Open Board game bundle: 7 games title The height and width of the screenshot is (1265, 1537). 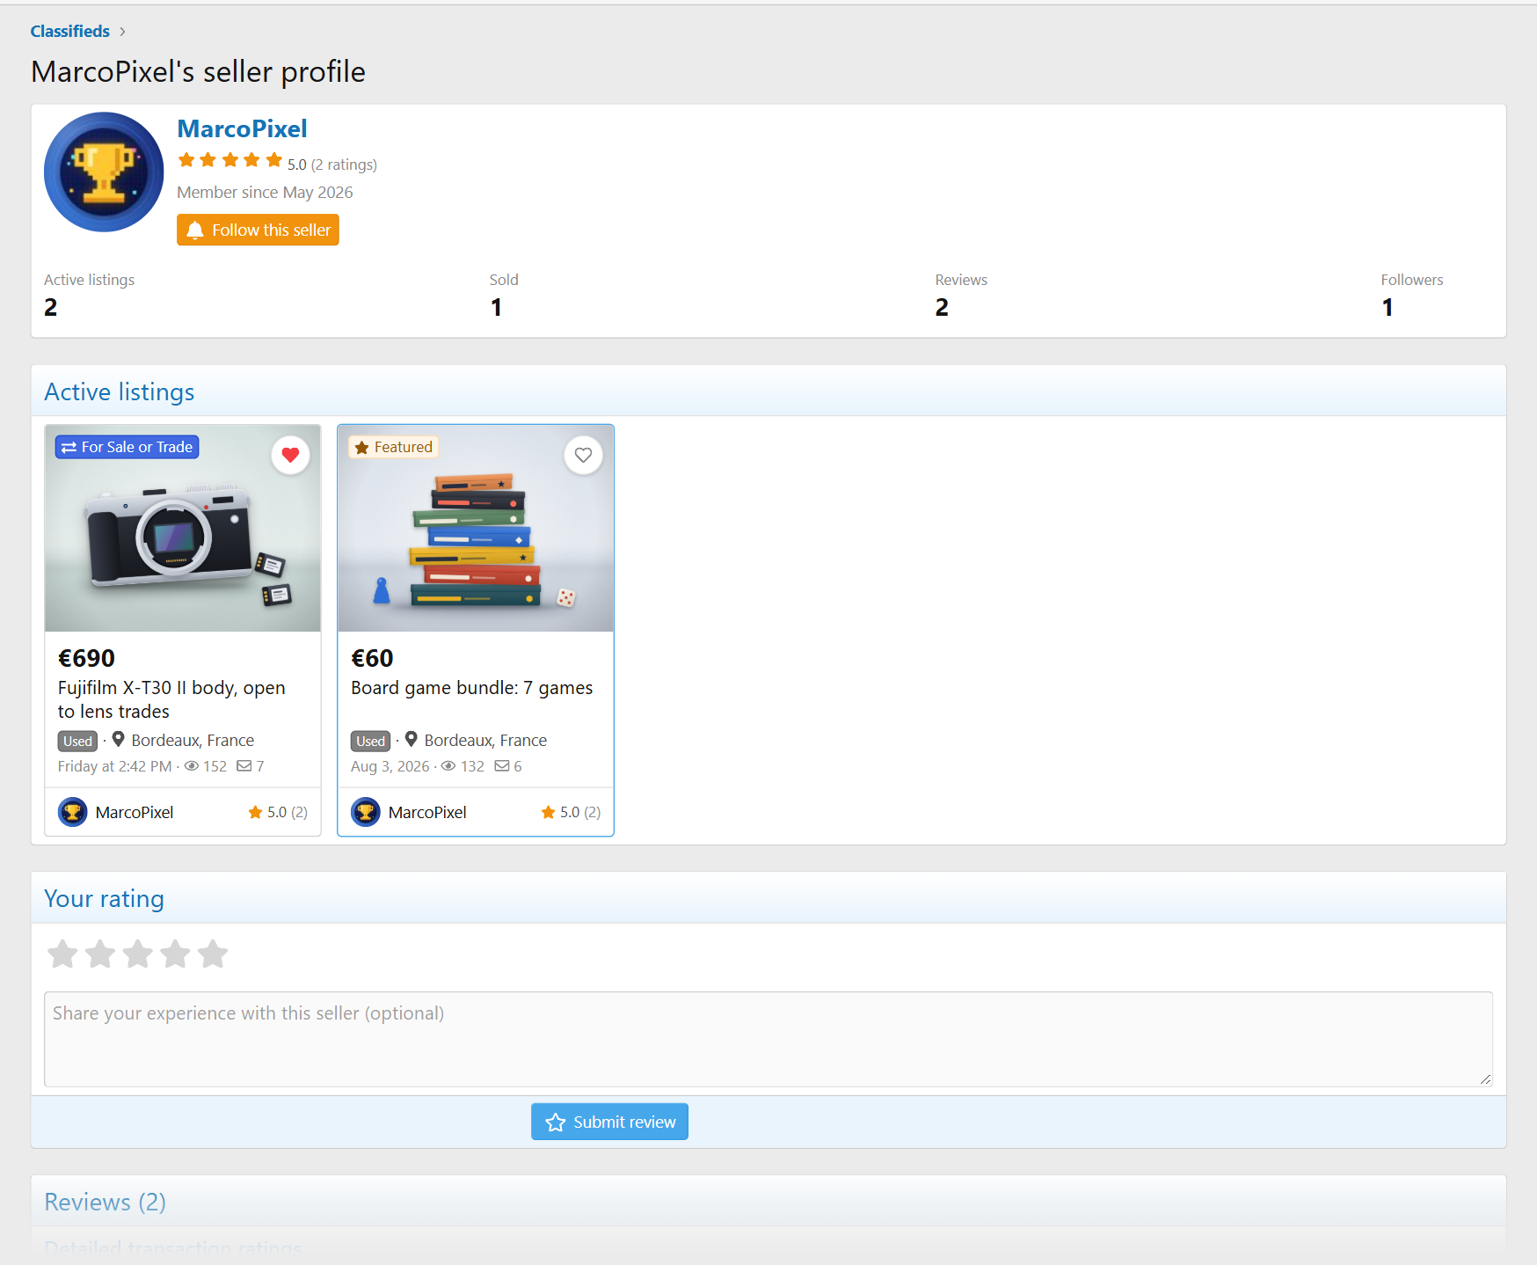471,688
